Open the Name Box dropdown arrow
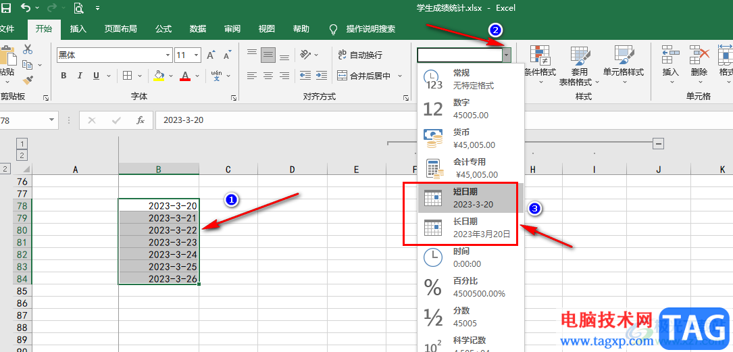The width and height of the screenshot is (733, 352). (51, 120)
